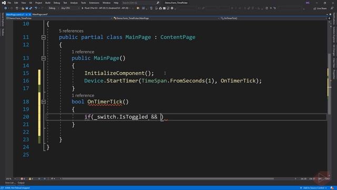Open the Debug menu

coord(57,3)
